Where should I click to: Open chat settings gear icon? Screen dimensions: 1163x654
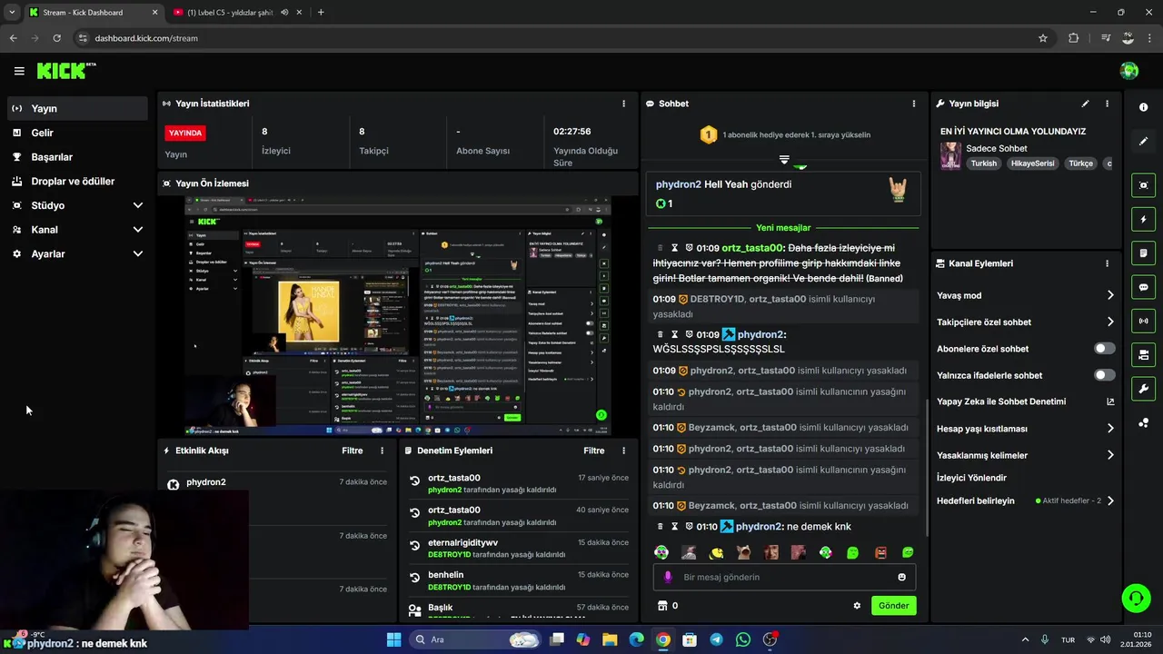tap(856, 606)
